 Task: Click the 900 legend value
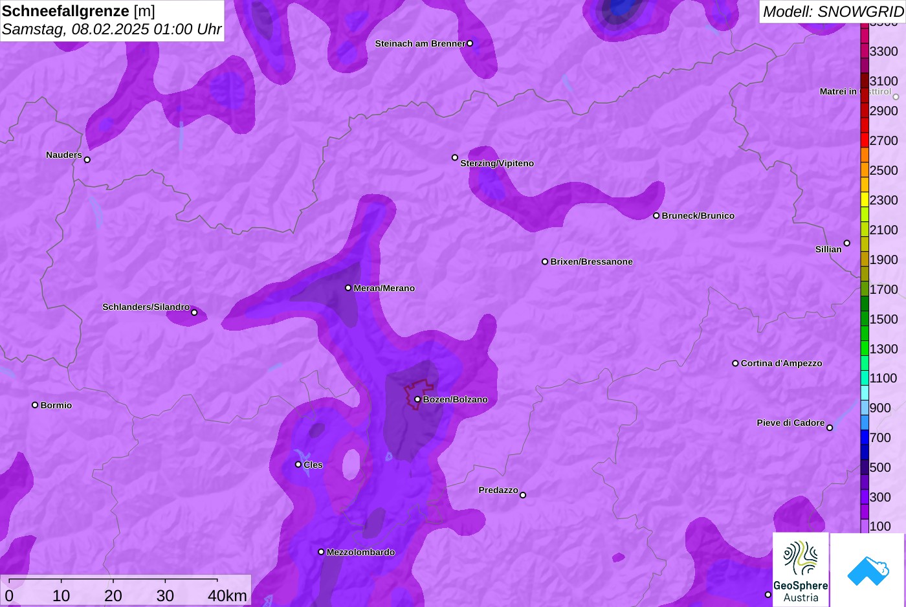pyautogui.click(x=880, y=408)
